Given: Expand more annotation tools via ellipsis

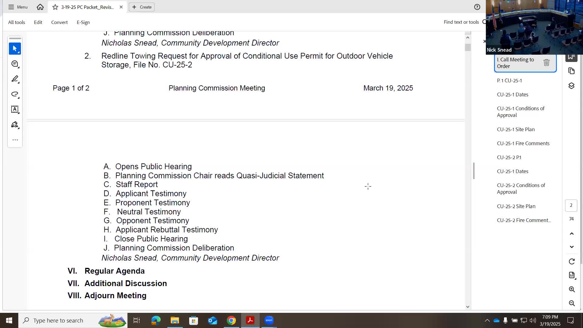Looking at the screenshot, I should pyautogui.click(x=15, y=140).
